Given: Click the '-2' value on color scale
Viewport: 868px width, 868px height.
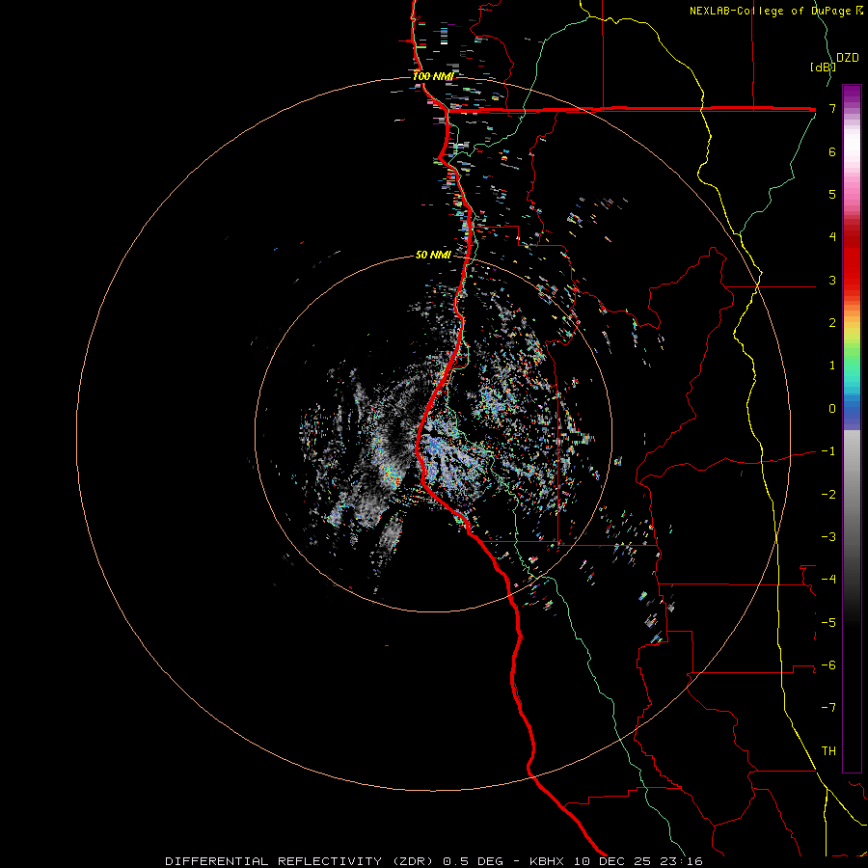Looking at the screenshot, I should pos(828,495).
